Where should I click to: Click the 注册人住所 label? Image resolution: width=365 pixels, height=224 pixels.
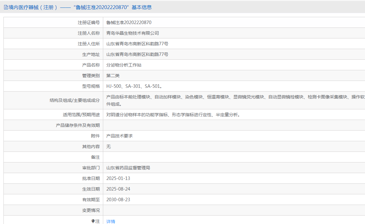pyautogui.click(x=89, y=44)
